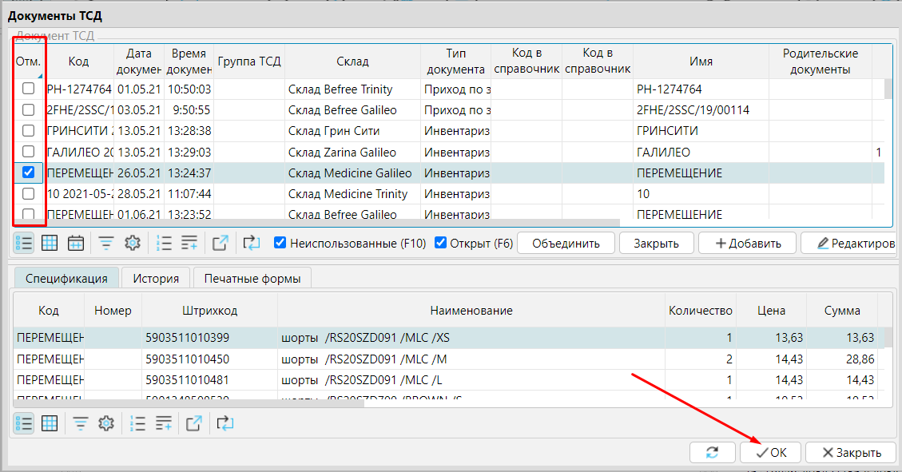The image size is (902, 472).
Task: Open the Печатные формы tab
Action: click(252, 279)
